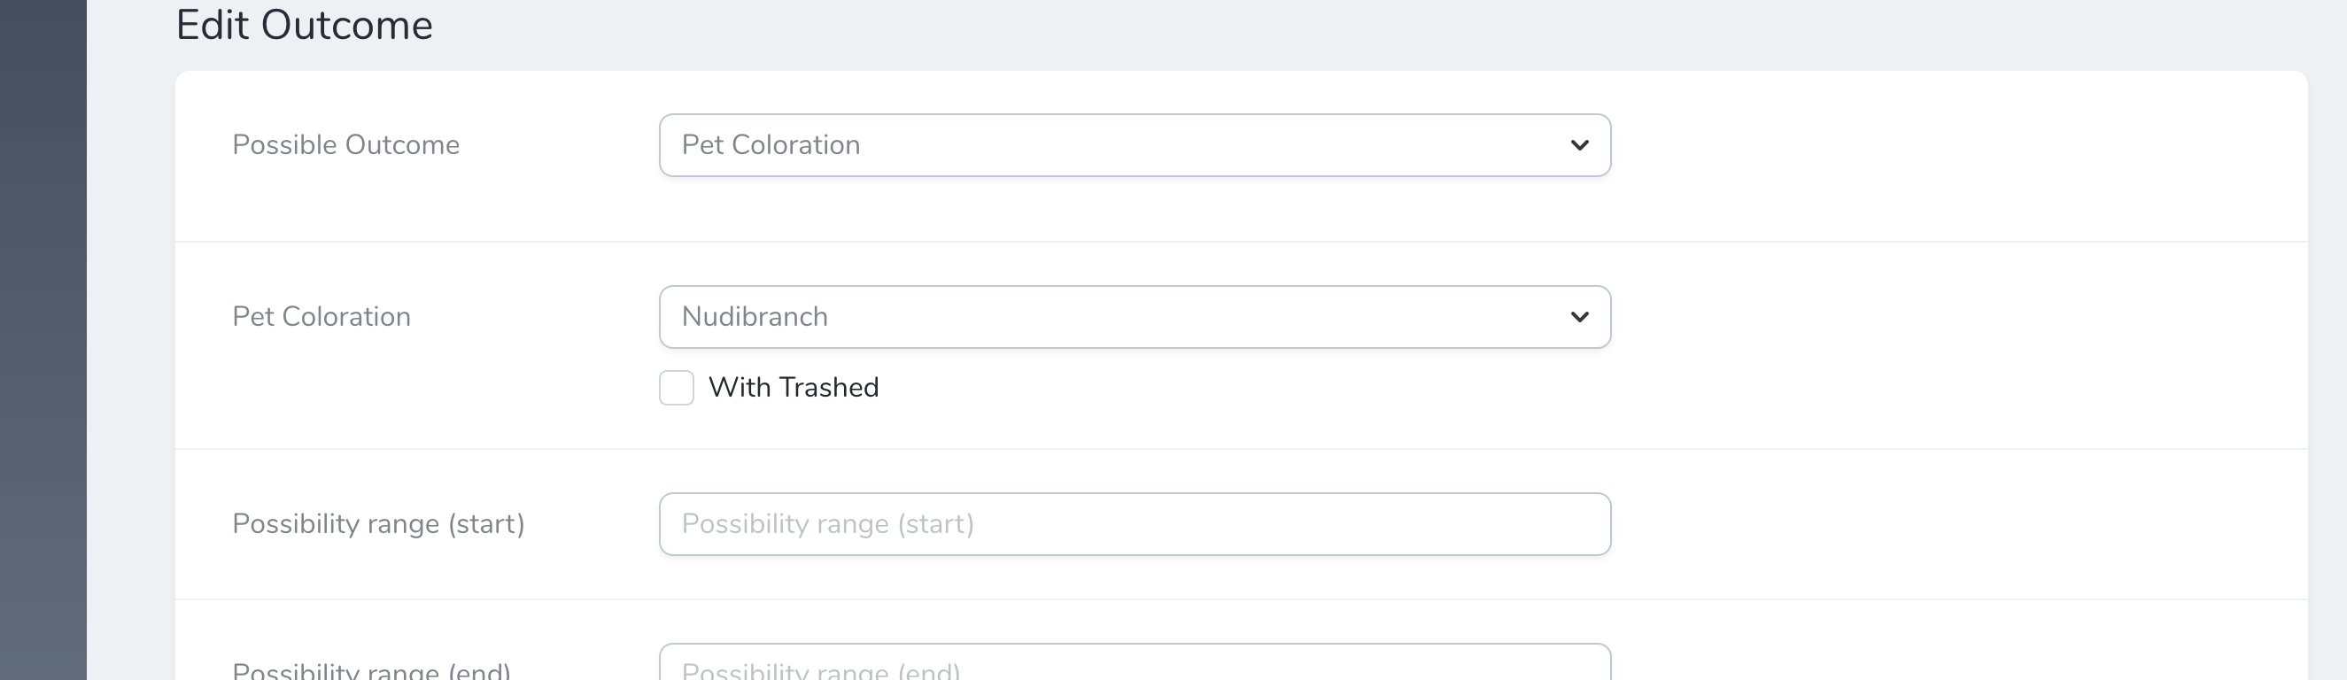
Task: Click the Possible Outcome field label
Action: (345, 143)
